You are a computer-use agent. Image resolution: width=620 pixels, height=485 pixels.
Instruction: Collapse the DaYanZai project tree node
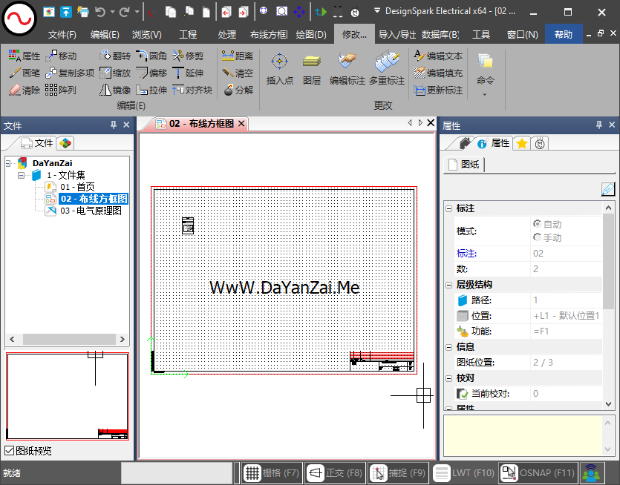point(8,163)
